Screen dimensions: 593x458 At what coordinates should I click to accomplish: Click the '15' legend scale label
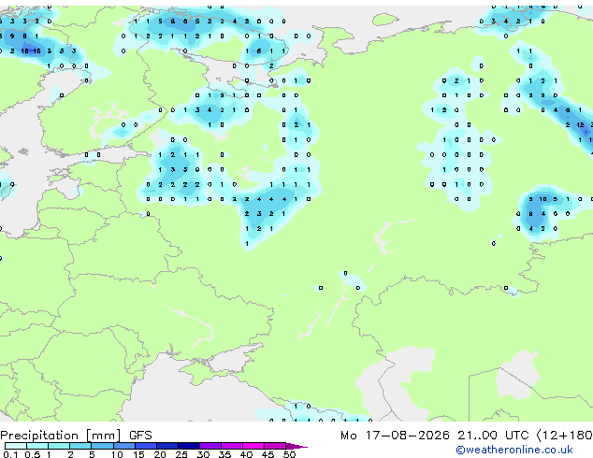pyautogui.click(x=138, y=454)
